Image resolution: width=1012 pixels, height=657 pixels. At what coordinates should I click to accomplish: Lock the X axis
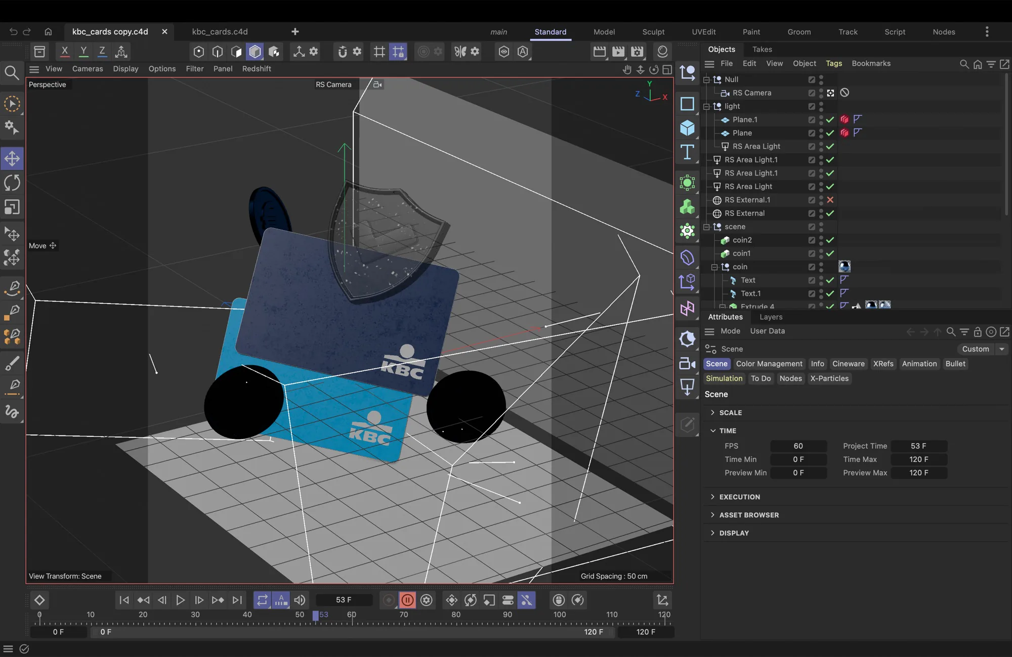[64, 51]
